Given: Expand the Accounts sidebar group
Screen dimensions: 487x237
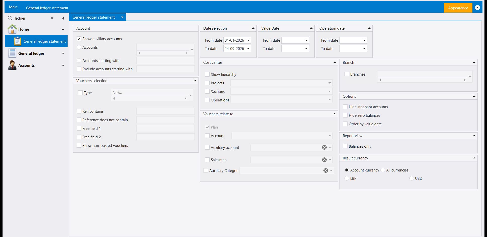Looking at the screenshot, I should (x=63, y=65).
